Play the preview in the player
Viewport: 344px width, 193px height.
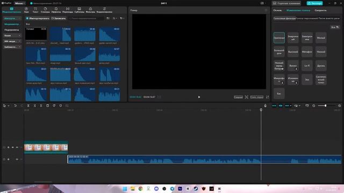coord(199,97)
